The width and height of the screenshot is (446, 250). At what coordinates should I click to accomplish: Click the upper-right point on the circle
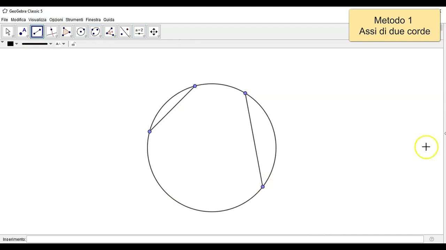[x=245, y=93]
